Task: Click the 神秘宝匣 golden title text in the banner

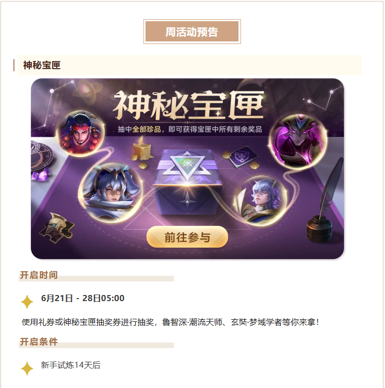Action: tap(188, 105)
